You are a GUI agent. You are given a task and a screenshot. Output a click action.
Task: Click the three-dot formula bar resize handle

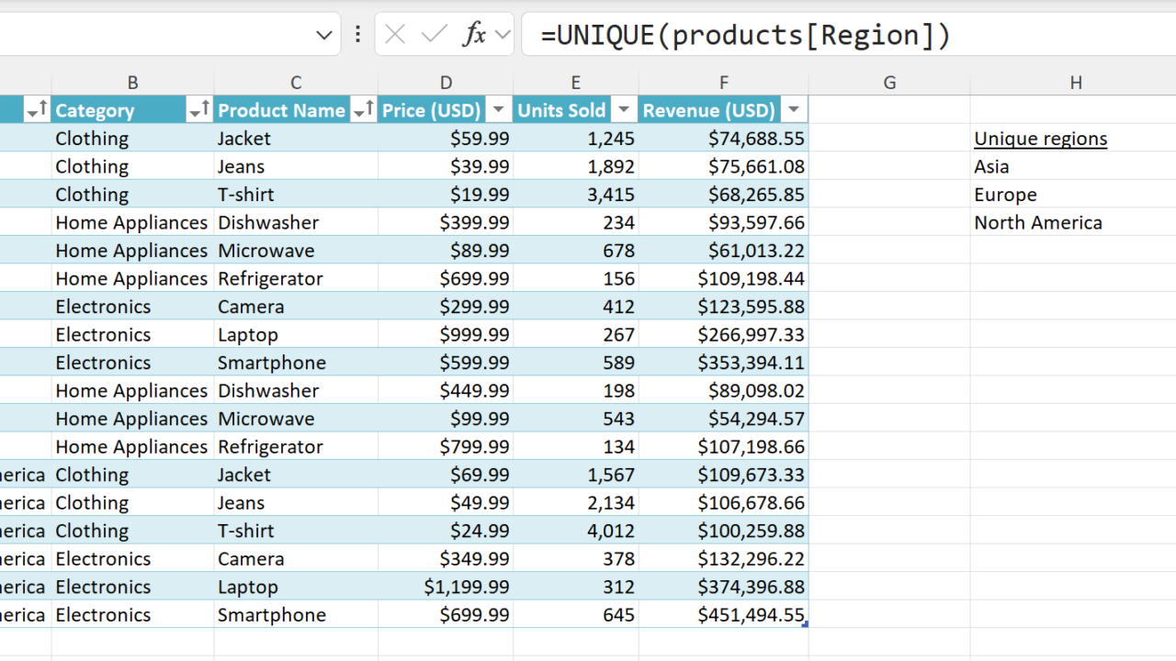pos(357,35)
